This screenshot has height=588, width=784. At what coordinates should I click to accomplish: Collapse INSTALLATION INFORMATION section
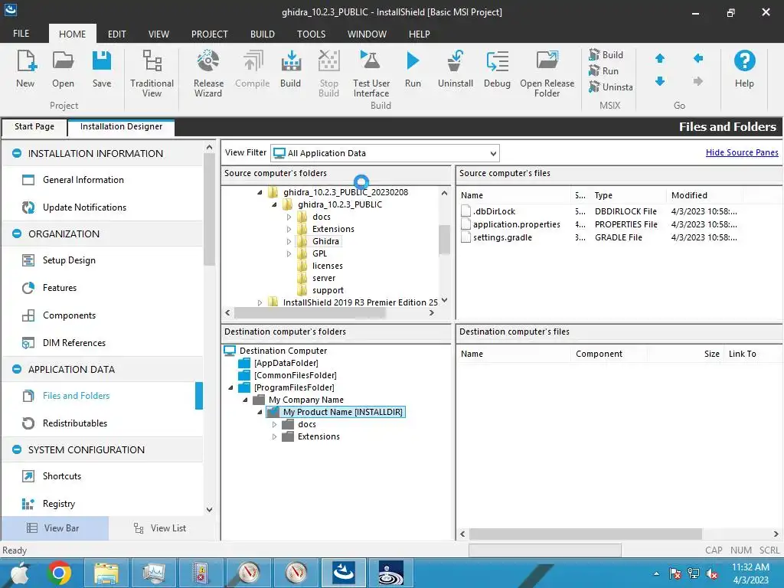point(17,153)
